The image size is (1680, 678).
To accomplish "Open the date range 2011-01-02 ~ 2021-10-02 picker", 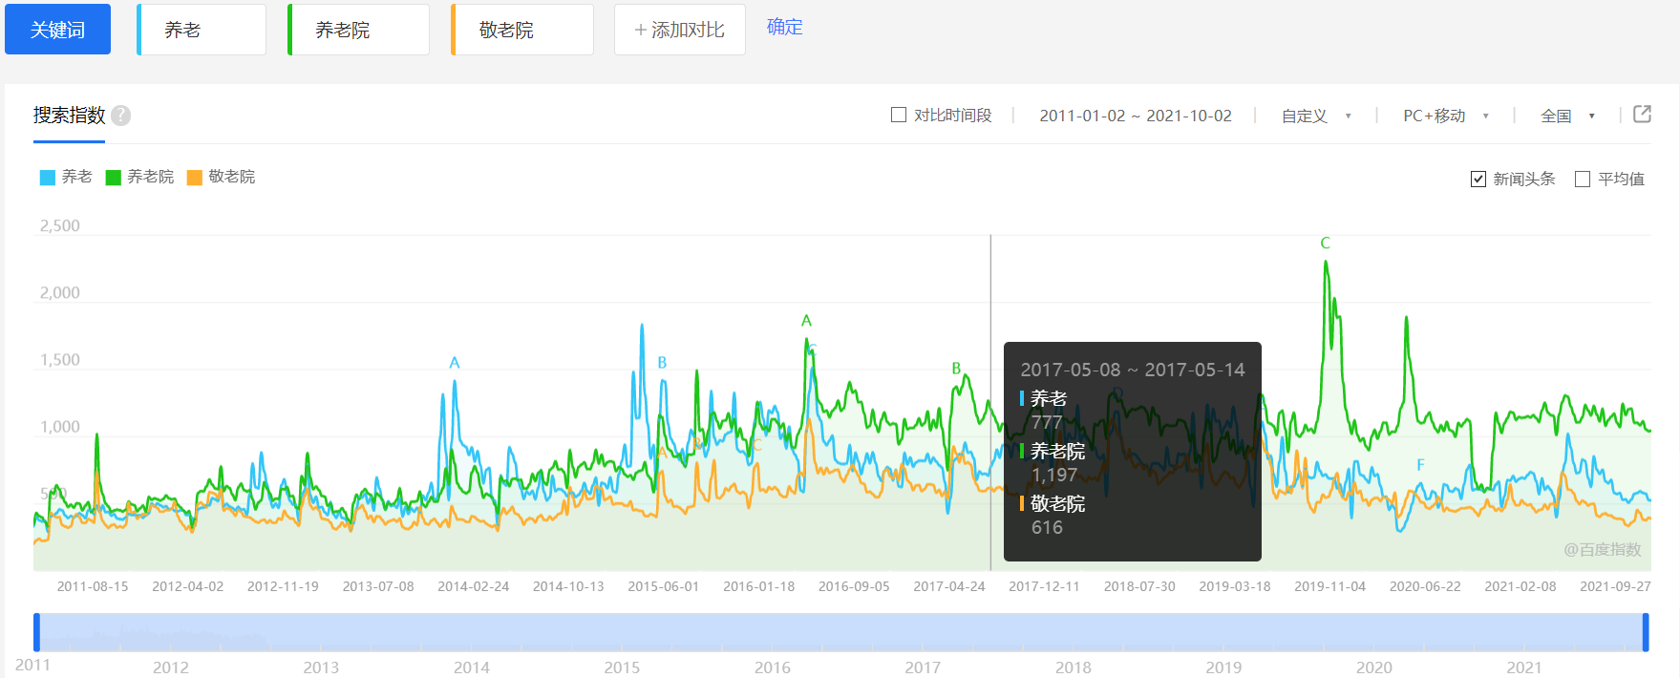I will pos(1136,116).
